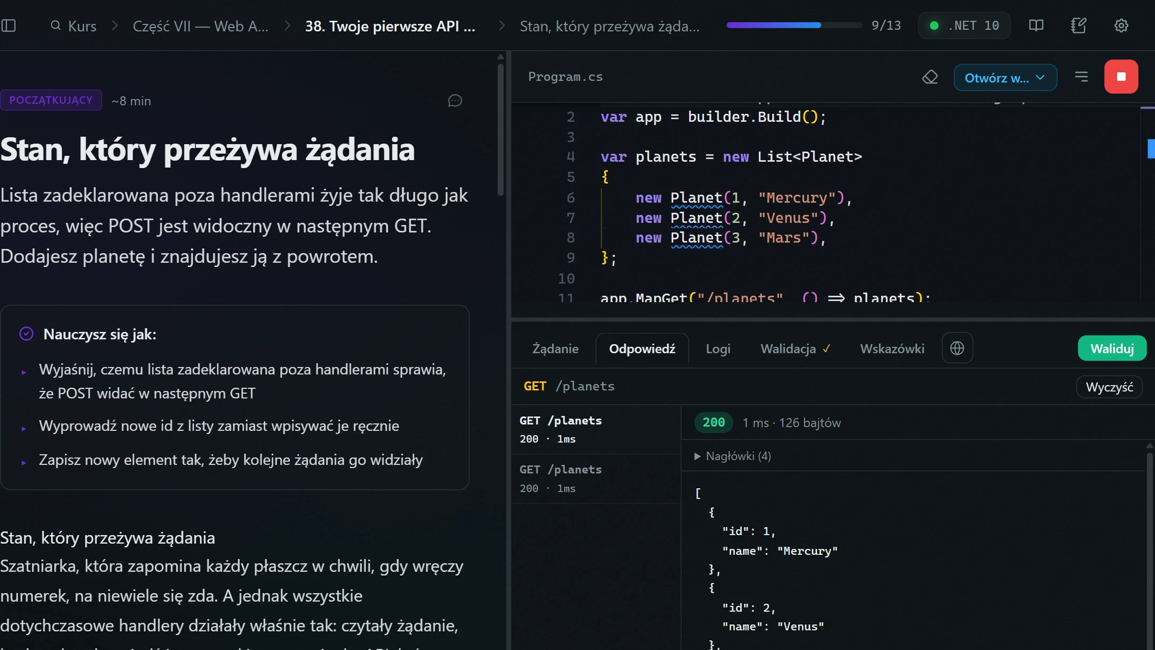
Task: Open the Walidacja tab
Action: click(795, 349)
